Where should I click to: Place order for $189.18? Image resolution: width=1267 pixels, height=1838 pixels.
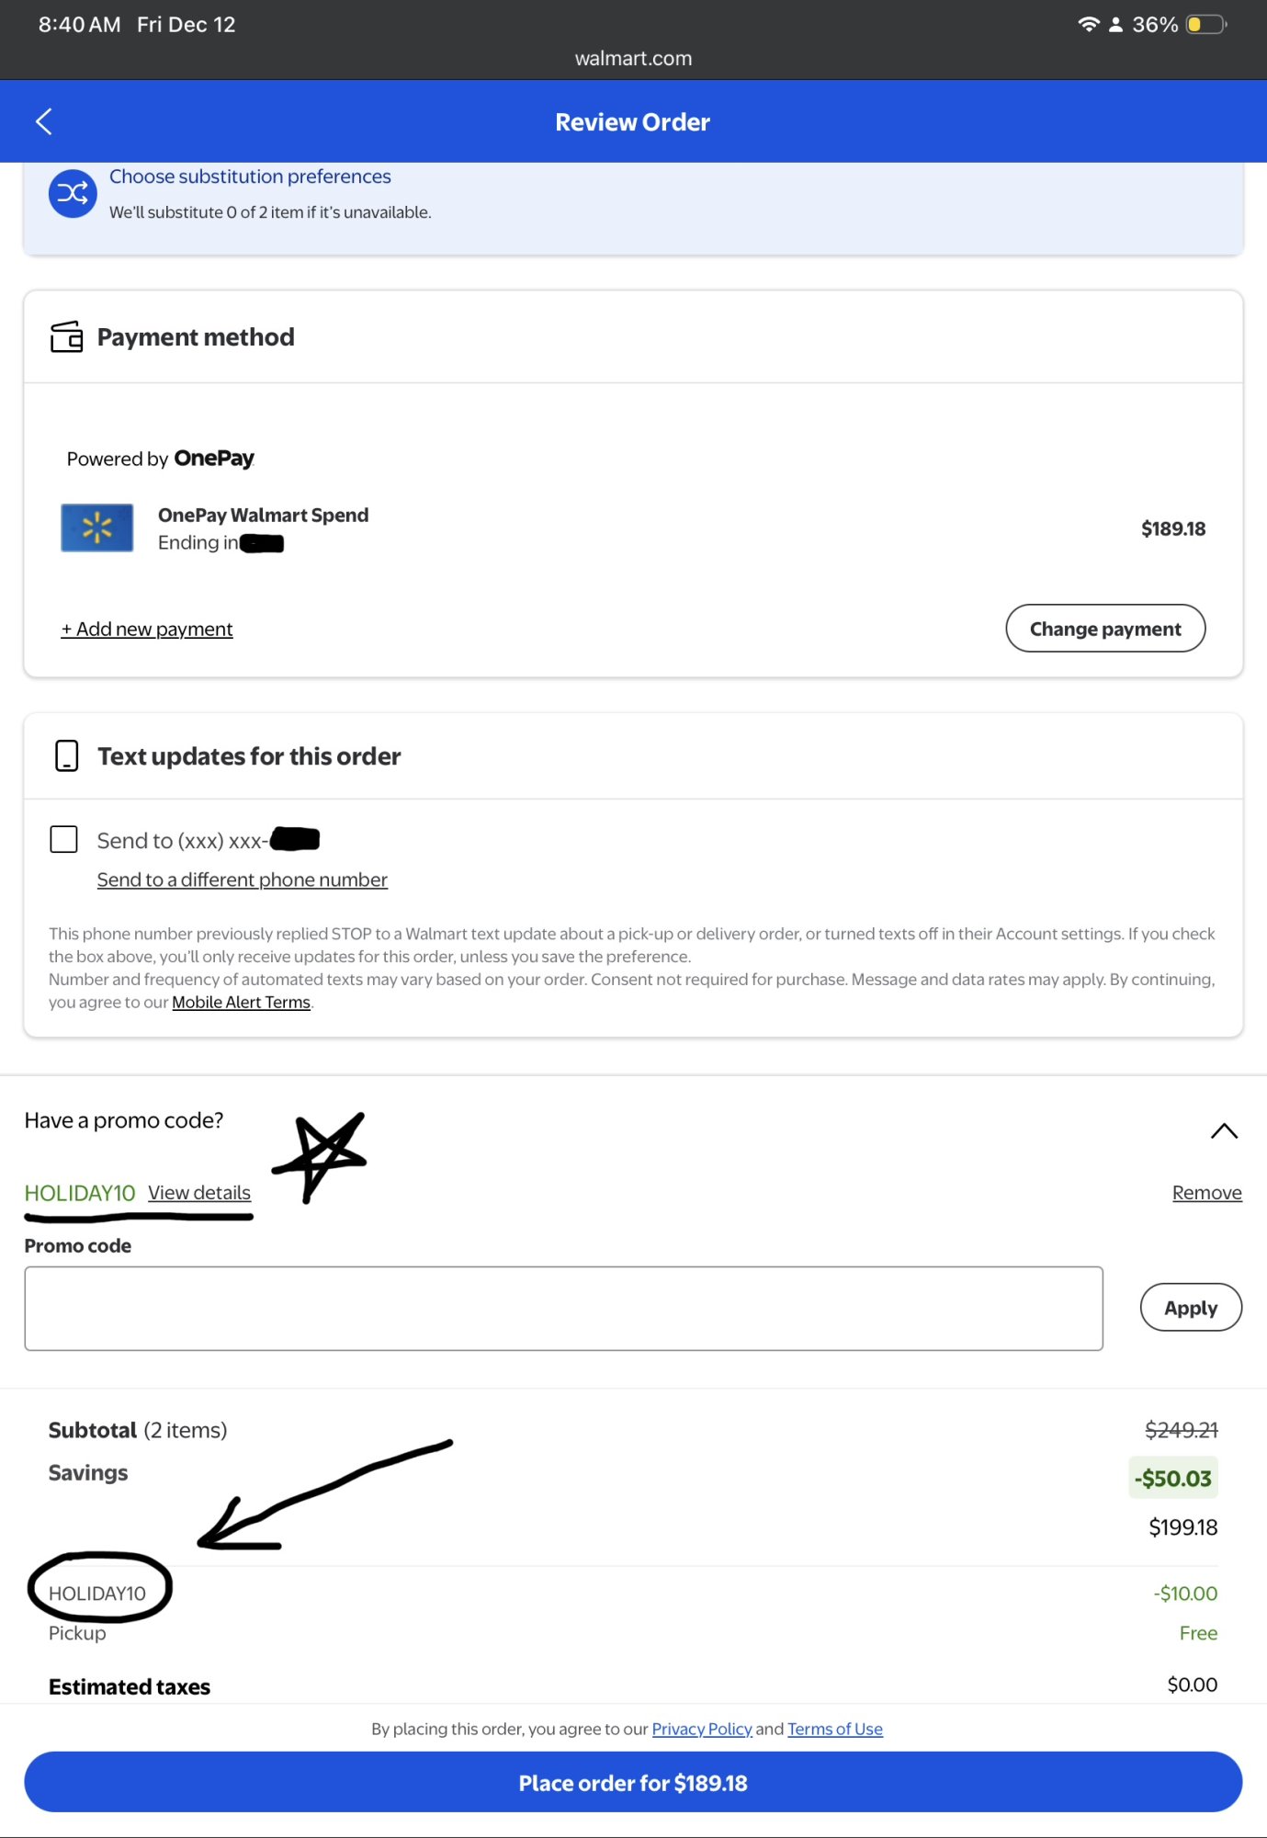click(633, 1783)
